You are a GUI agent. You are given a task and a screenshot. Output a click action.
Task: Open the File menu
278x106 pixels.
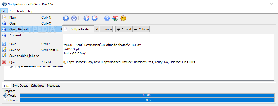[4, 11]
